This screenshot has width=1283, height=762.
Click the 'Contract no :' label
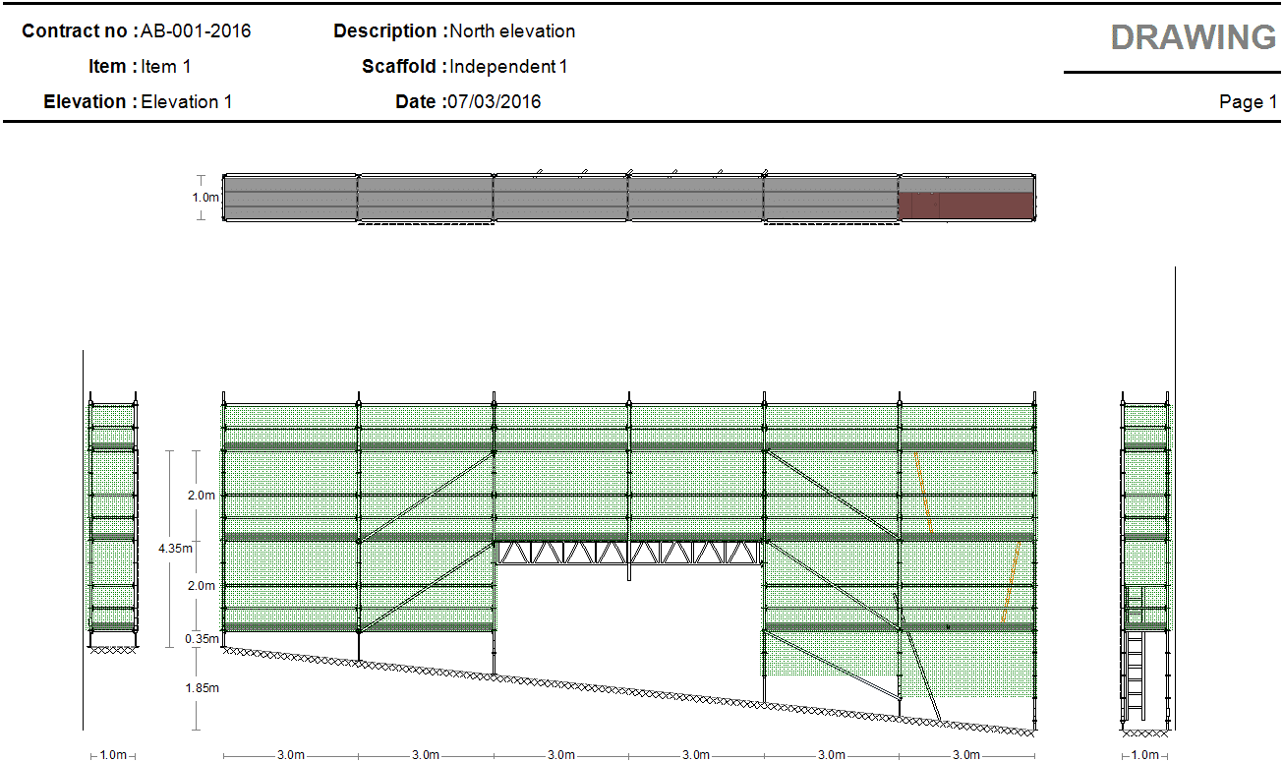[x=79, y=31]
